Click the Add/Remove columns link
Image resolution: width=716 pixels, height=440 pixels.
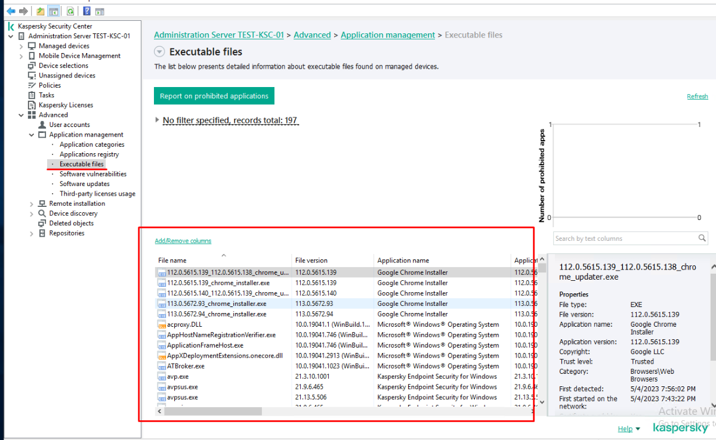tap(183, 241)
